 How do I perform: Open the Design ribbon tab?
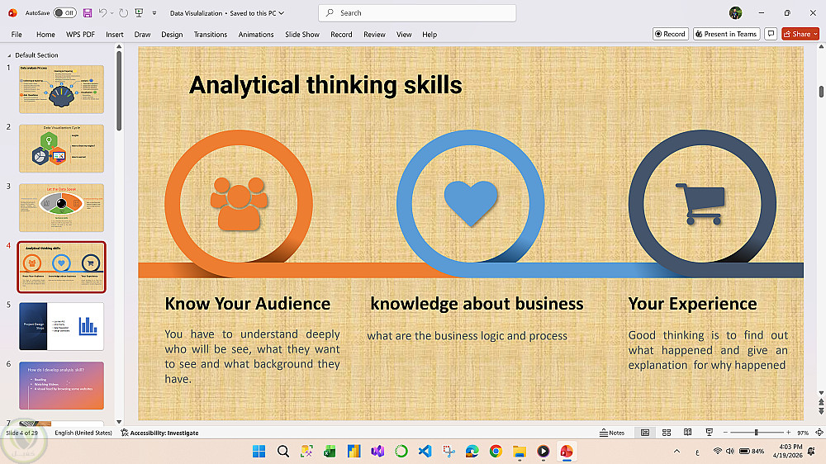pos(172,34)
